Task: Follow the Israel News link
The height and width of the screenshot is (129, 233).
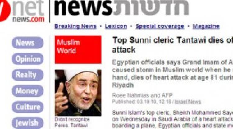Action: [188, 102]
